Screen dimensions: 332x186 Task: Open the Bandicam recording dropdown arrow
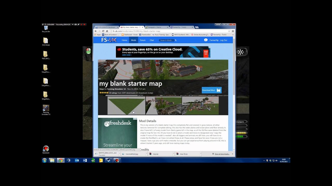pos(73,24)
